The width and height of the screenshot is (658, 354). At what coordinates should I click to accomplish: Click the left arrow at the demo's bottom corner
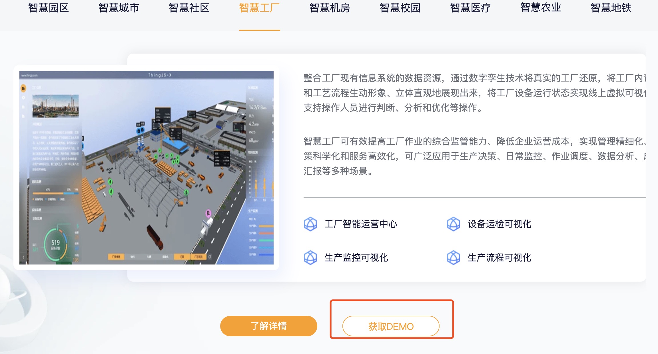[x=23, y=257]
